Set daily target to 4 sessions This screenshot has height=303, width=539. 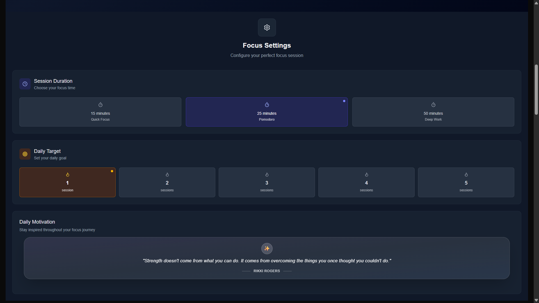[366, 183]
